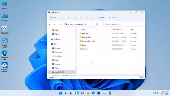Select the Microsoft Edge desktop shortcut

pos(5,55)
